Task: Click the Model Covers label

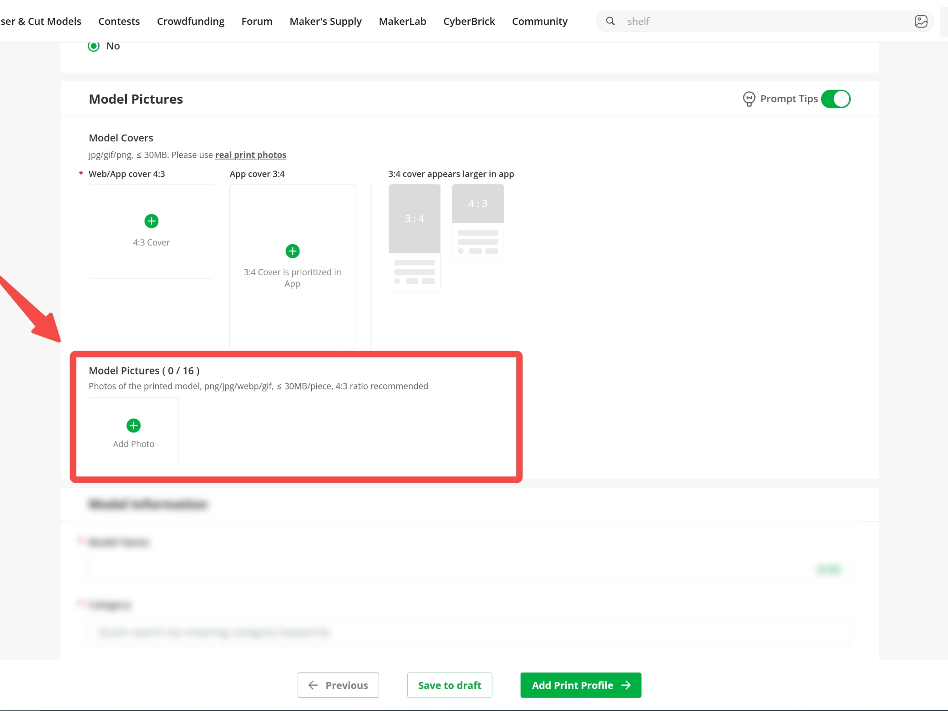Action: point(121,137)
